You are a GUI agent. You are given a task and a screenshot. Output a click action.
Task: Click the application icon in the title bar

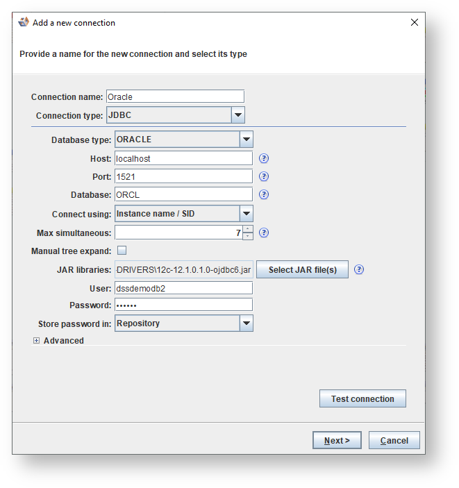24,22
